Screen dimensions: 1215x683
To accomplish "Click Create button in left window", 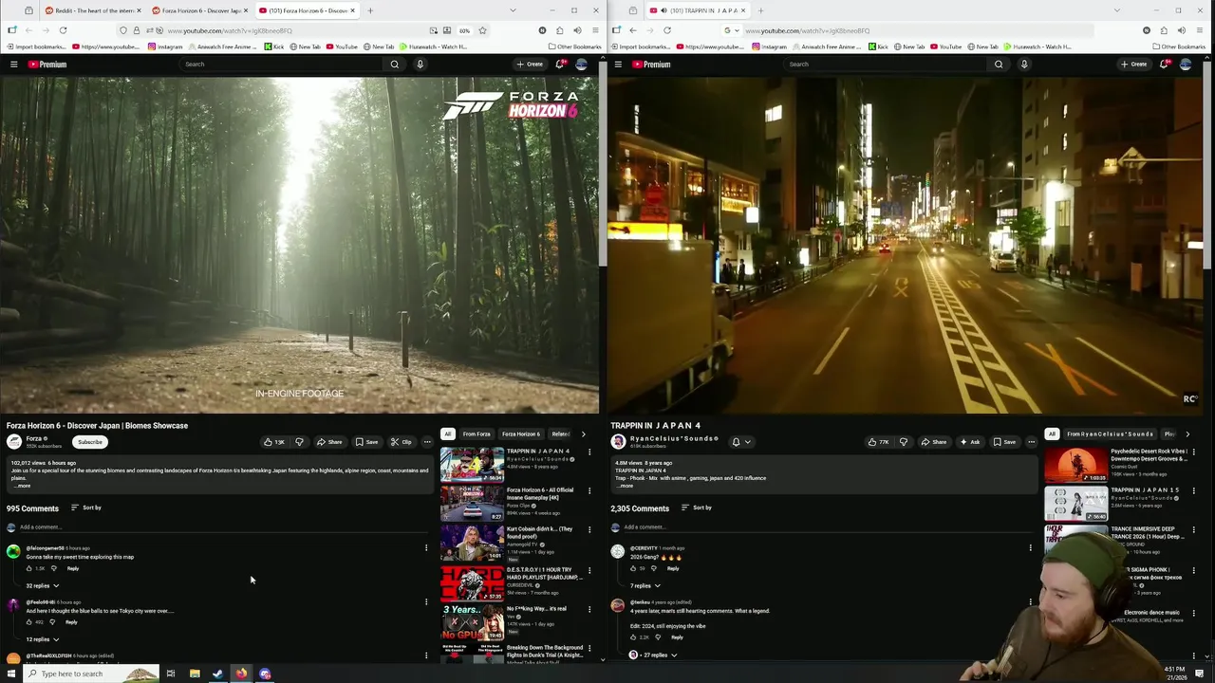I will tap(530, 65).
